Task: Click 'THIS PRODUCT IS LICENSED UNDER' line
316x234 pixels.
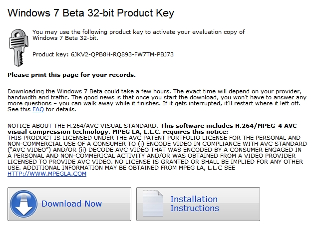Action: (154, 138)
